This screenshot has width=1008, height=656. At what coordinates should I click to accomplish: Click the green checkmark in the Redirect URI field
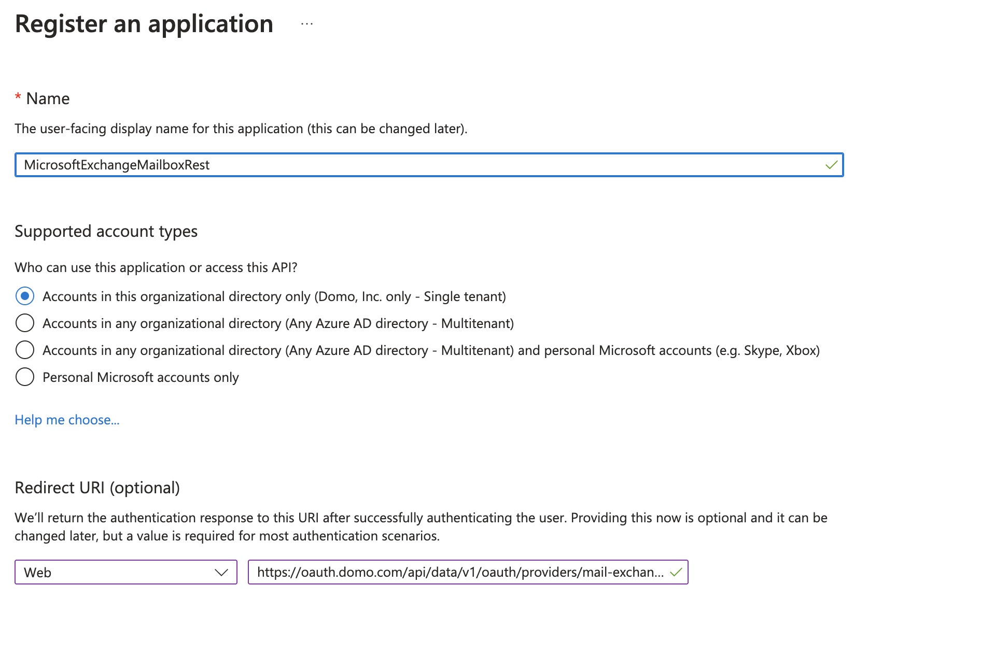(x=676, y=572)
